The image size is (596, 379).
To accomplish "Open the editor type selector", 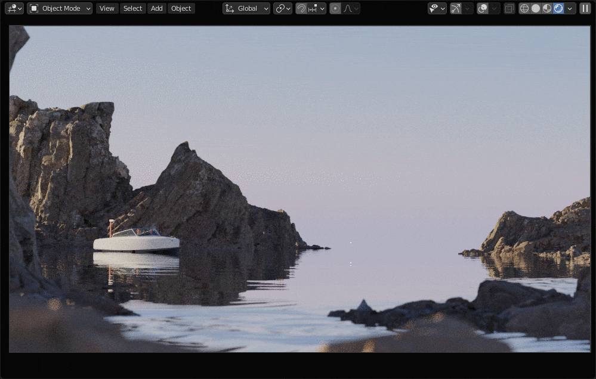I will [x=14, y=8].
